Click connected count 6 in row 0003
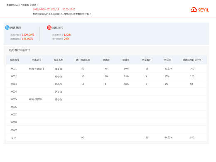The width and height of the screenshot is (216, 162). (106, 84)
